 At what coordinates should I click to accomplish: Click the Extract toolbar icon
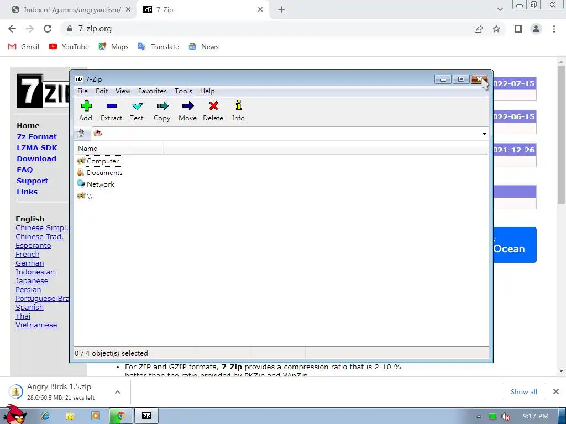tap(111, 111)
